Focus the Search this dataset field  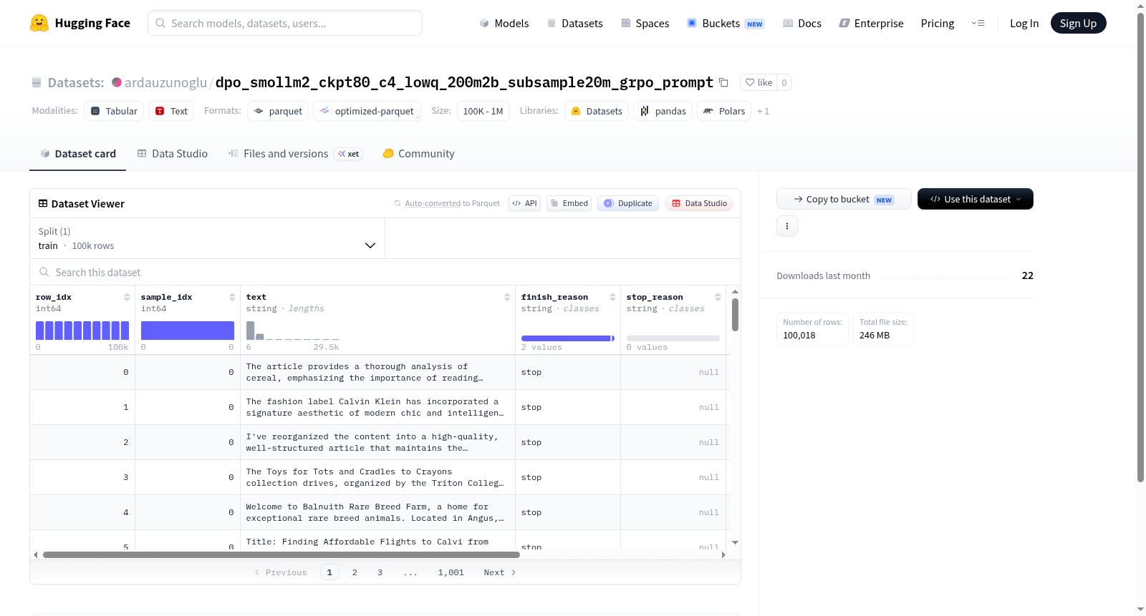point(385,273)
